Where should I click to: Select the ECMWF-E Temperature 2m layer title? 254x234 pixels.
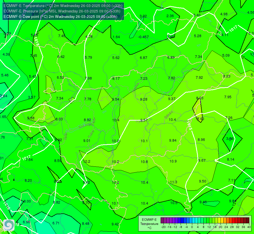[x=63, y=6]
